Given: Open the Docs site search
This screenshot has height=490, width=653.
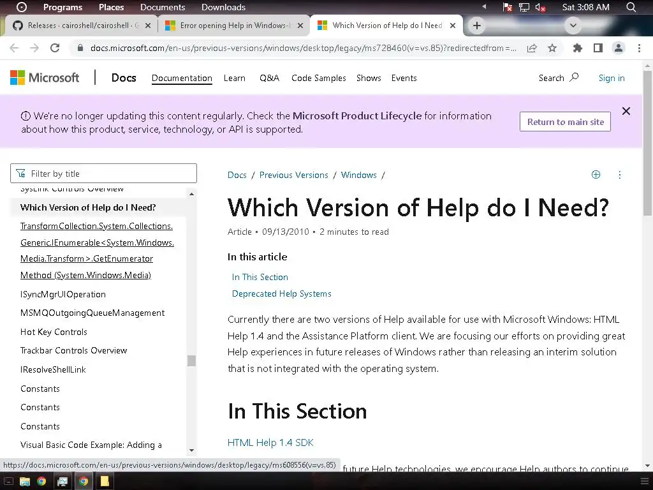Looking at the screenshot, I should pos(559,78).
